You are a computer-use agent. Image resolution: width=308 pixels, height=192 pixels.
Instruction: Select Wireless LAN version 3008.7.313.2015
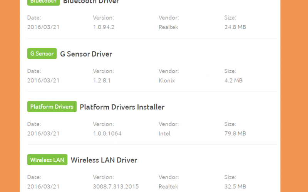pyautogui.click(x=116, y=187)
